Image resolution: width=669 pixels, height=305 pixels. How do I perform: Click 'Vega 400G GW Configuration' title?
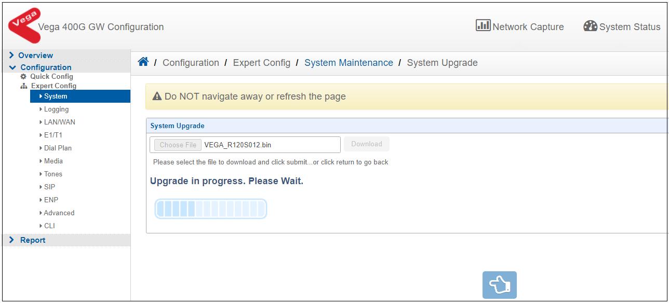[x=101, y=27]
